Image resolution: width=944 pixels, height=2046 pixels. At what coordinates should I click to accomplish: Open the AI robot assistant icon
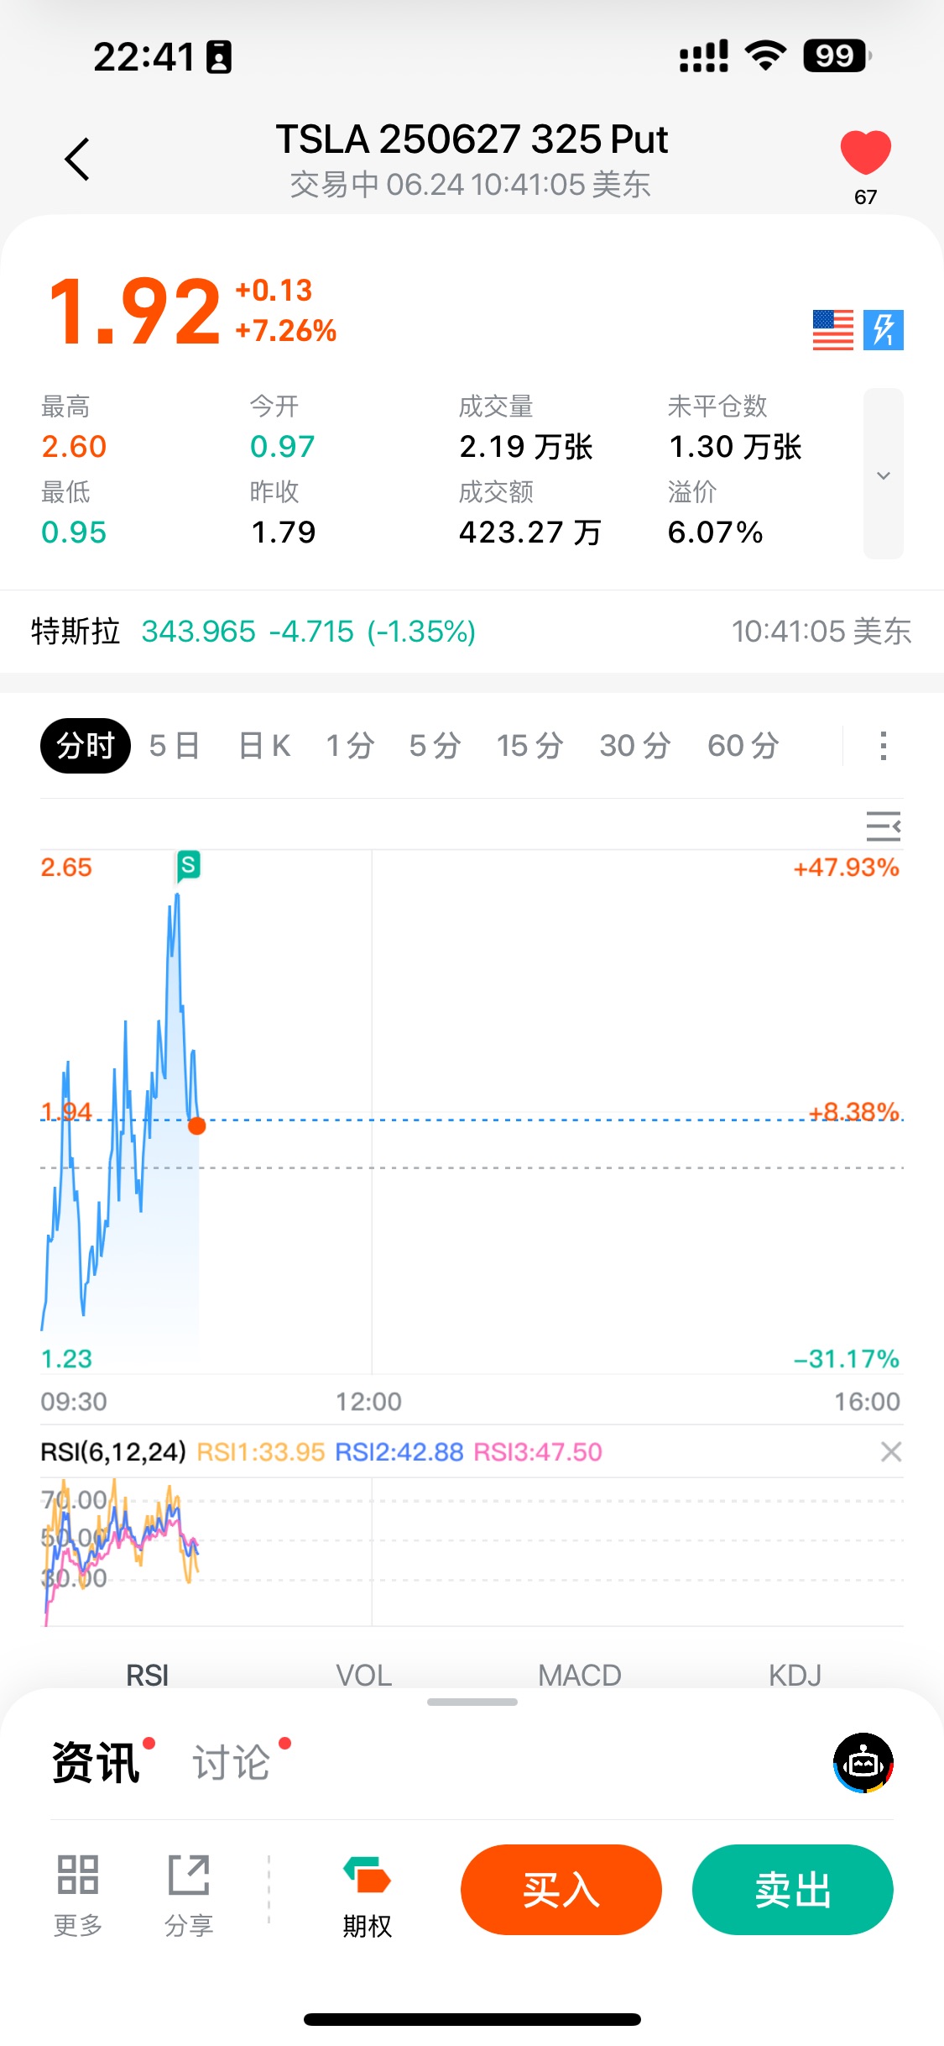coord(863,1762)
